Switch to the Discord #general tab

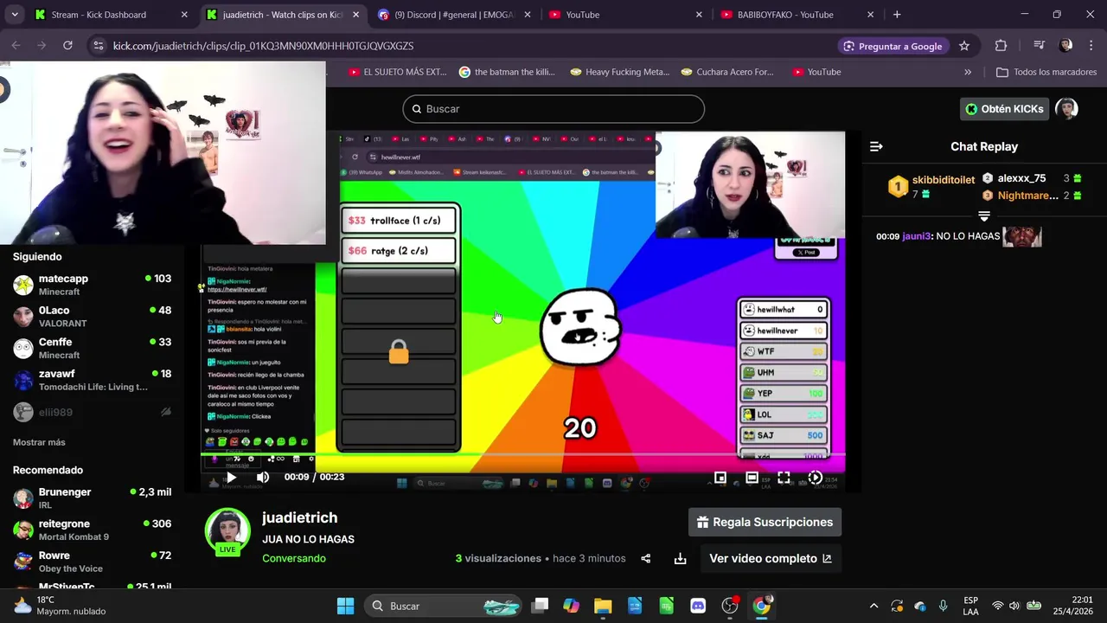[453, 15]
